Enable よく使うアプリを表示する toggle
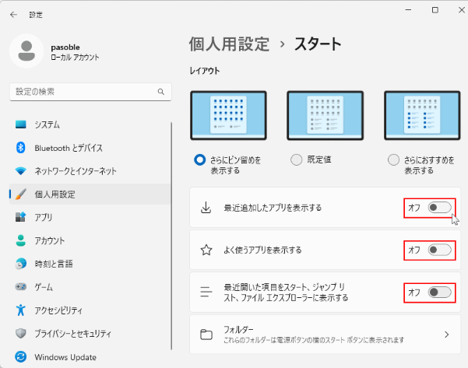Image resolution: width=468 pixels, height=368 pixels. tap(439, 250)
